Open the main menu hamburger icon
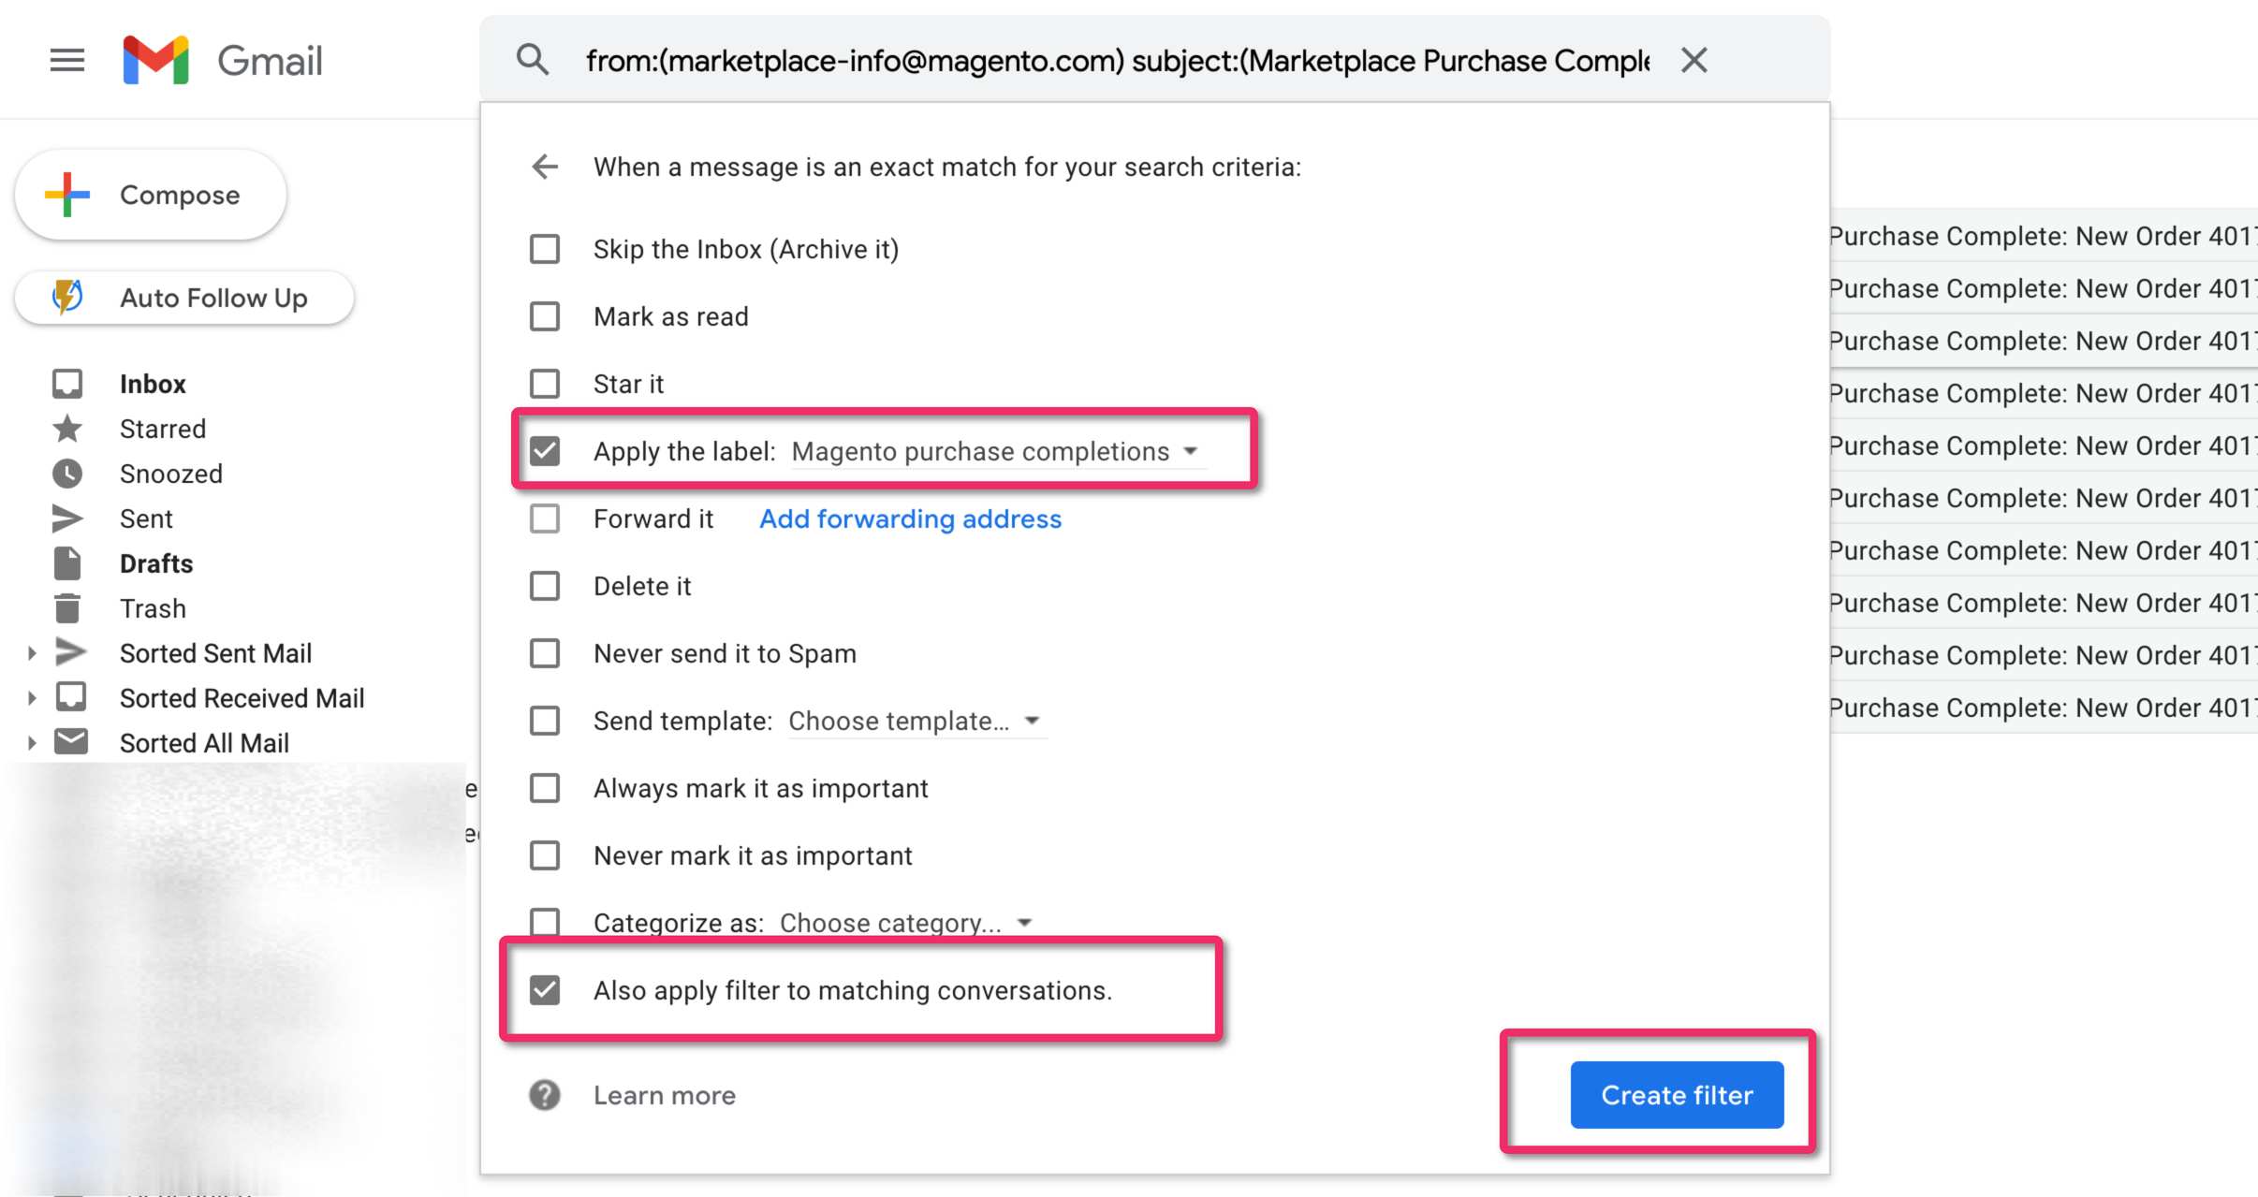 [66, 61]
